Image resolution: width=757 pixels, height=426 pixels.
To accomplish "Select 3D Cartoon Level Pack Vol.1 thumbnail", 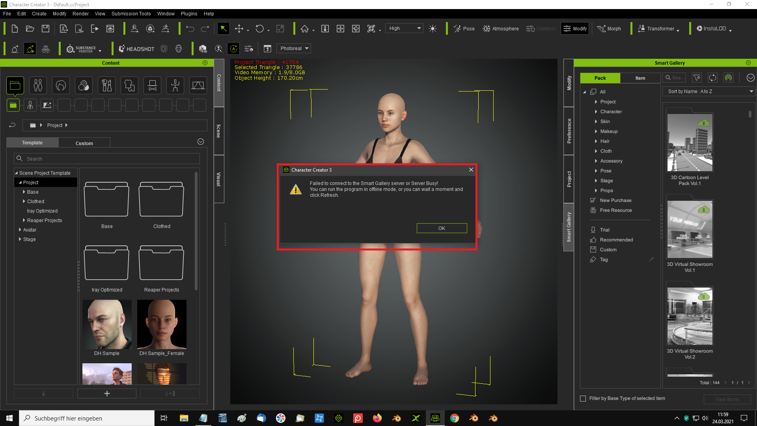I will pos(690,143).
